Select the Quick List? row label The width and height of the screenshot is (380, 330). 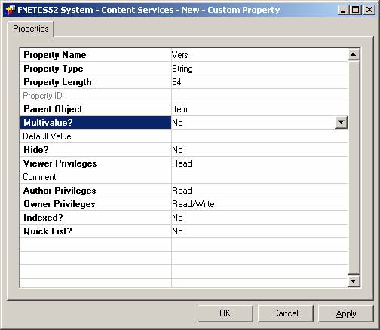47,231
